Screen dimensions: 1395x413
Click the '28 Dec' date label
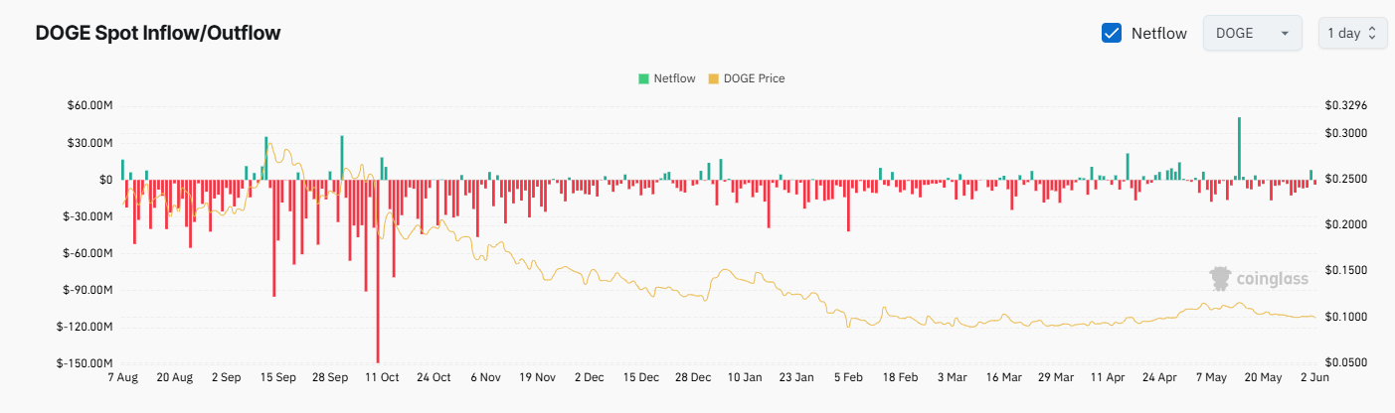[693, 378]
